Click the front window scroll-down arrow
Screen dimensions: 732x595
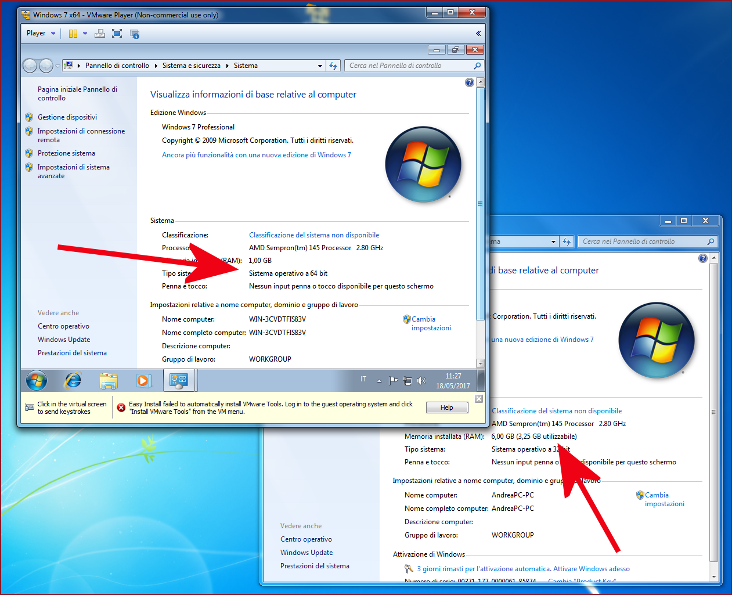pos(480,363)
